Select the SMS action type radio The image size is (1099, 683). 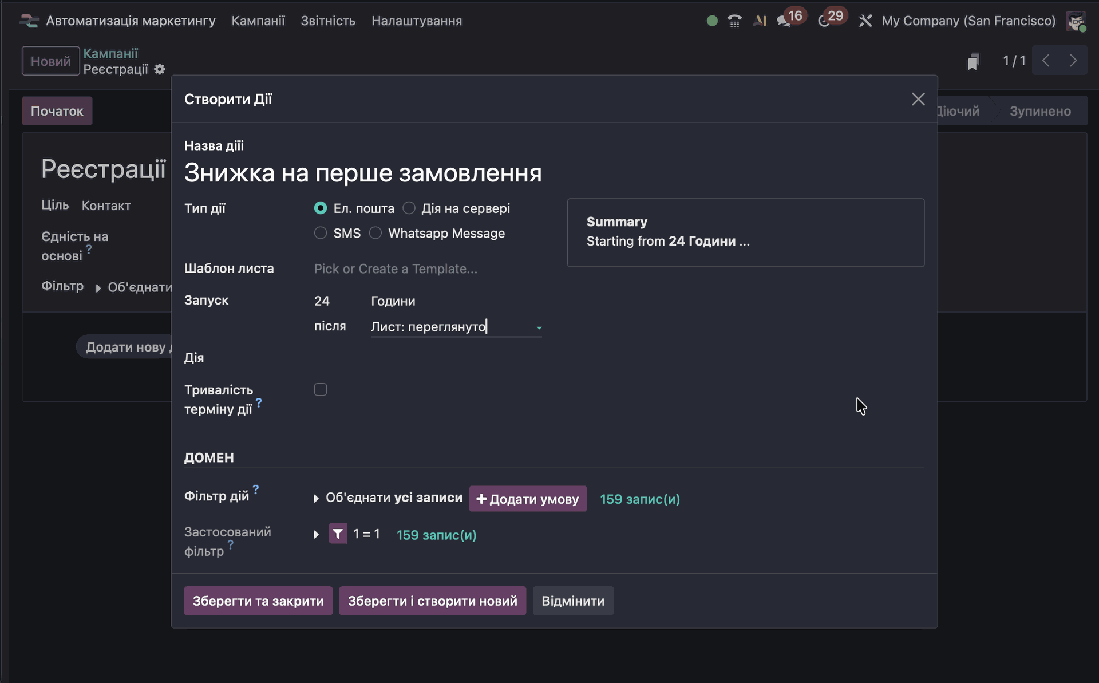[x=321, y=233]
